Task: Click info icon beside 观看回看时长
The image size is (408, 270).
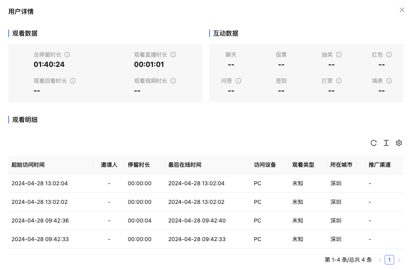Action: [x=73, y=81]
